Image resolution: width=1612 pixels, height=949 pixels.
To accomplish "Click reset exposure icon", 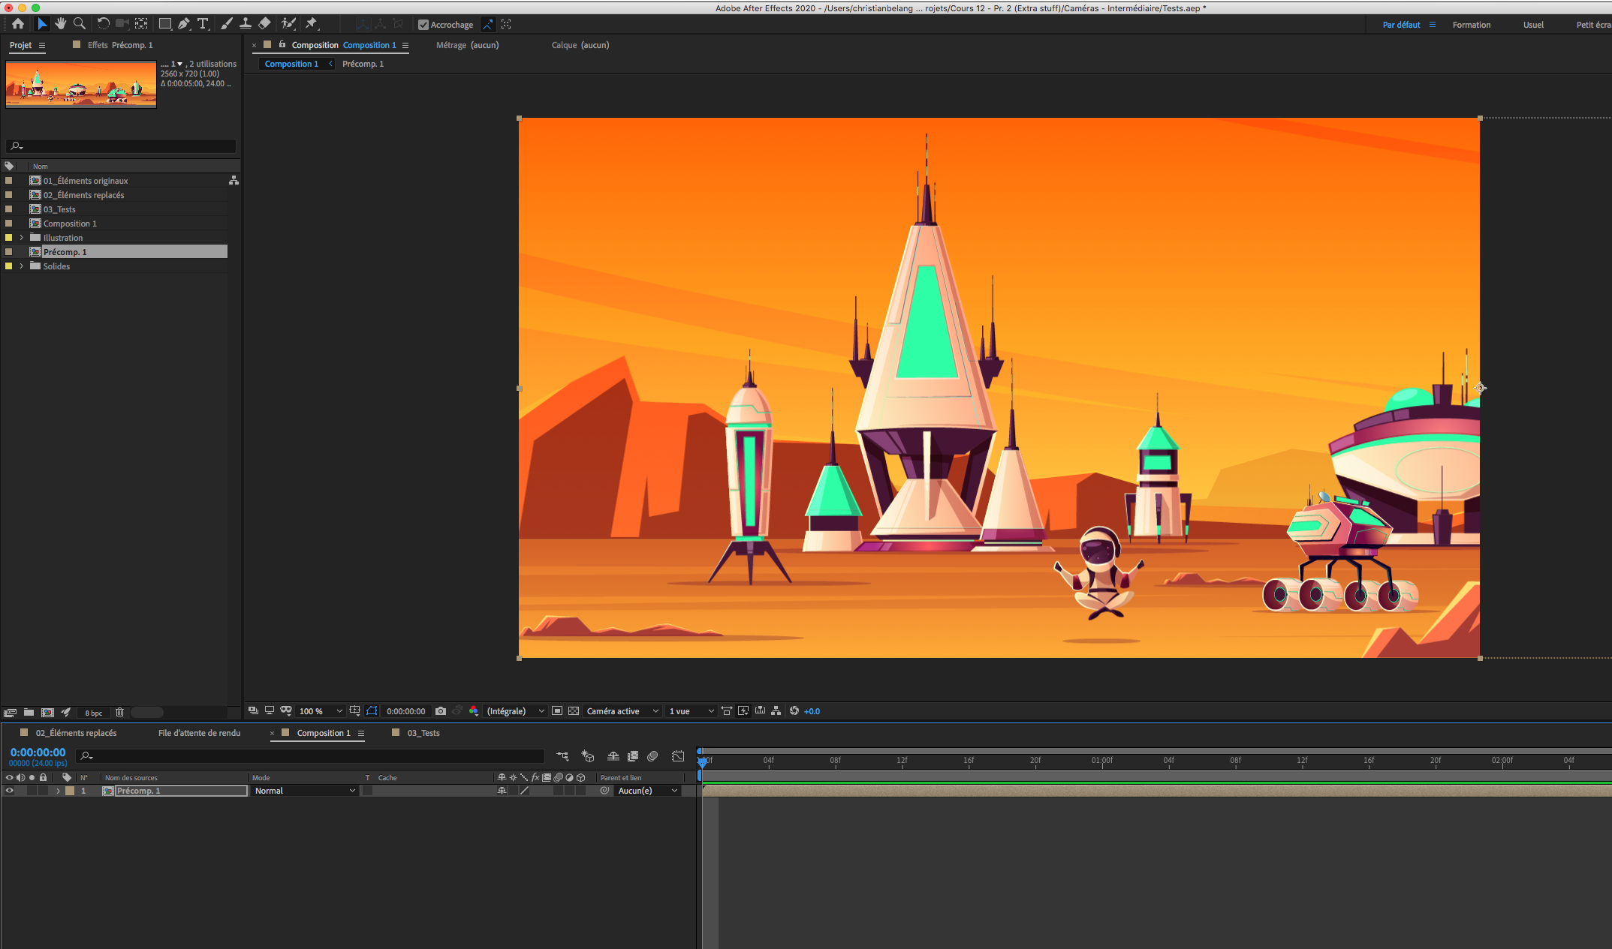I will pyautogui.click(x=794, y=711).
